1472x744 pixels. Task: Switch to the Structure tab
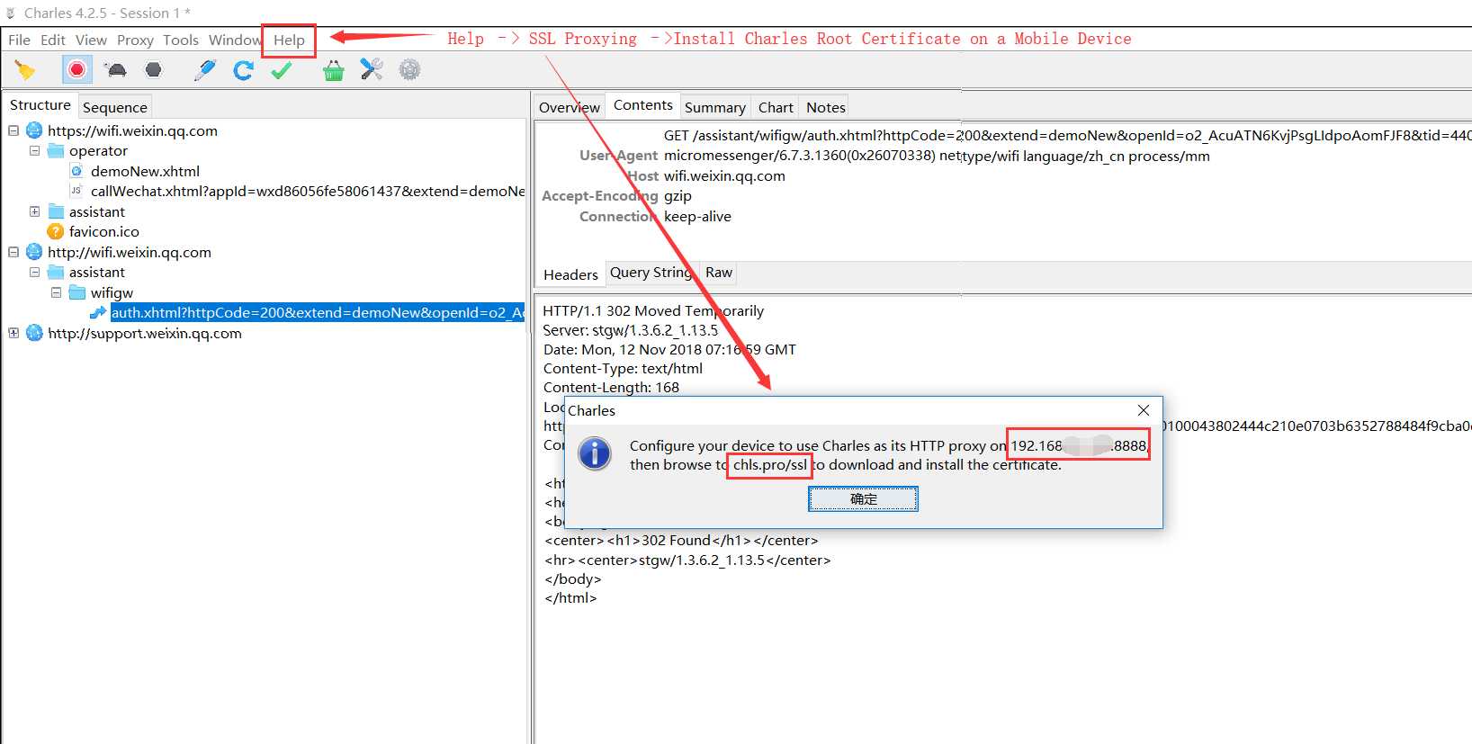click(x=40, y=105)
